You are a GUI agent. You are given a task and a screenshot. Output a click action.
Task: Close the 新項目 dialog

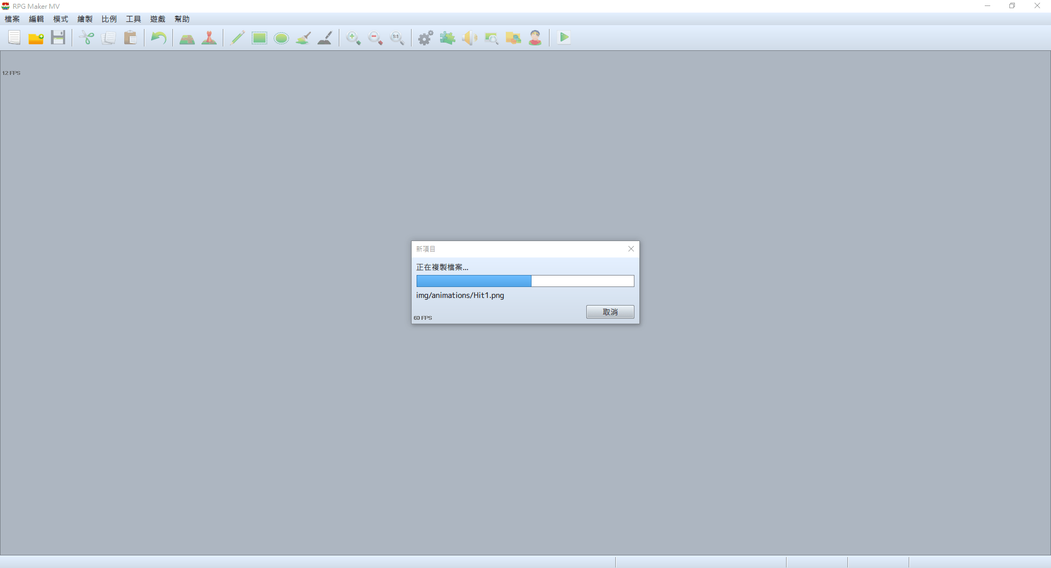(x=631, y=249)
